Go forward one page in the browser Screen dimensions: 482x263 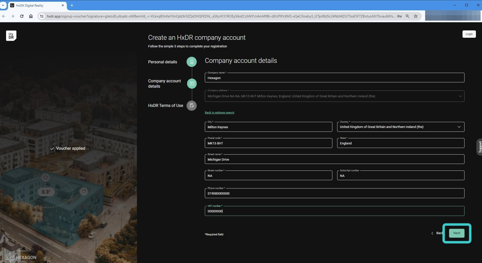pyautogui.click(x=12, y=16)
